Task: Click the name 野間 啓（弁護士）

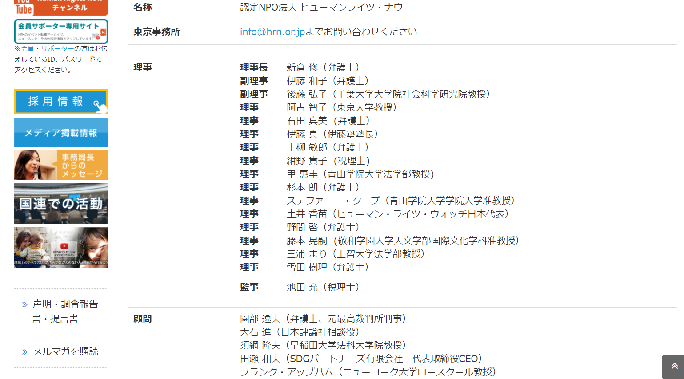Action: pyautogui.click(x=324, y=227)
